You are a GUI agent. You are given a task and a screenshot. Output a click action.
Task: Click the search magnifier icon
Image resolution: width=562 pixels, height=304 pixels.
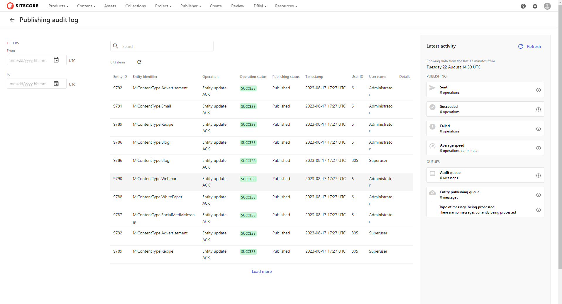[116, 46]
